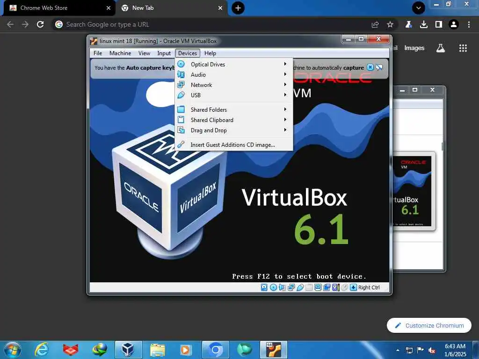Image resolution: width=479 pixels, height=359 pixels.
Task: Click the virtualization 'V' features indicator
Action: tap(336, 287)
